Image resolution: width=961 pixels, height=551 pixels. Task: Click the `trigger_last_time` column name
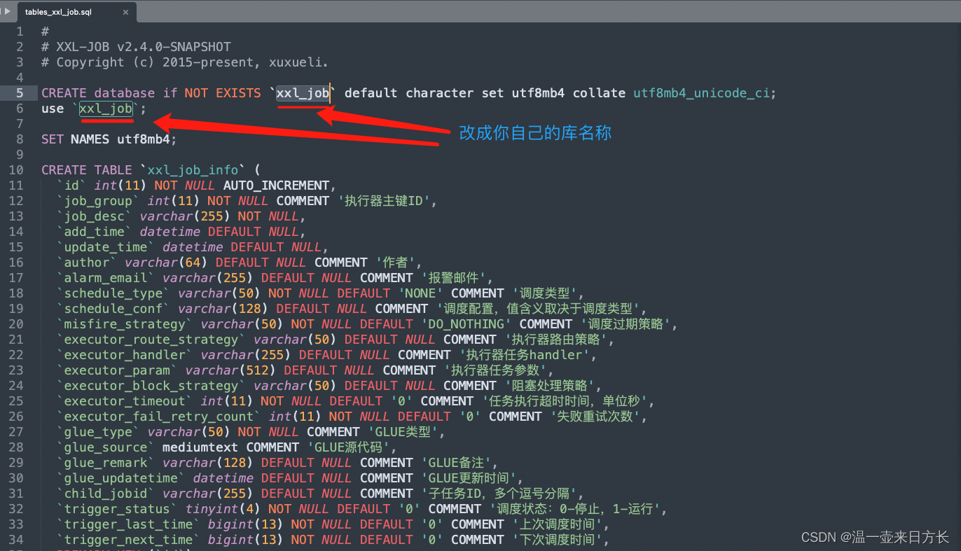(129, 524)
